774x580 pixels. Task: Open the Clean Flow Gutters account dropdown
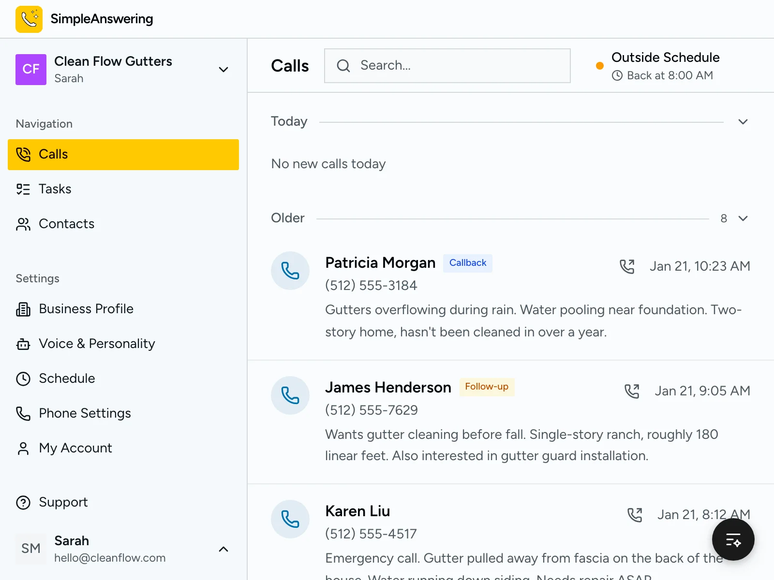[223, 70]
